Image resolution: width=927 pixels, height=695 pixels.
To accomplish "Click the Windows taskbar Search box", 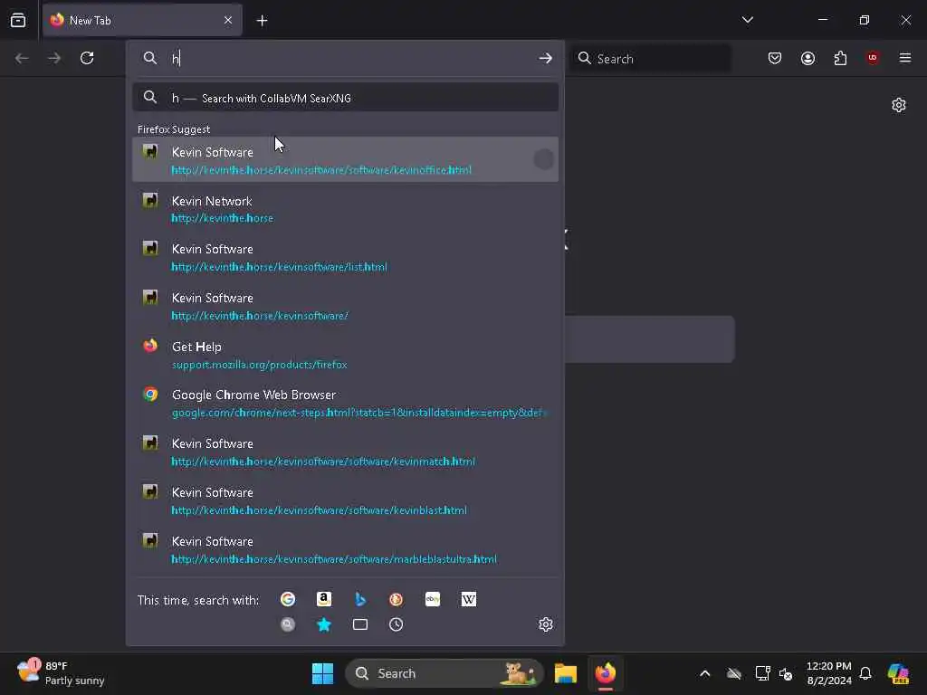I will tap(444, 673).
